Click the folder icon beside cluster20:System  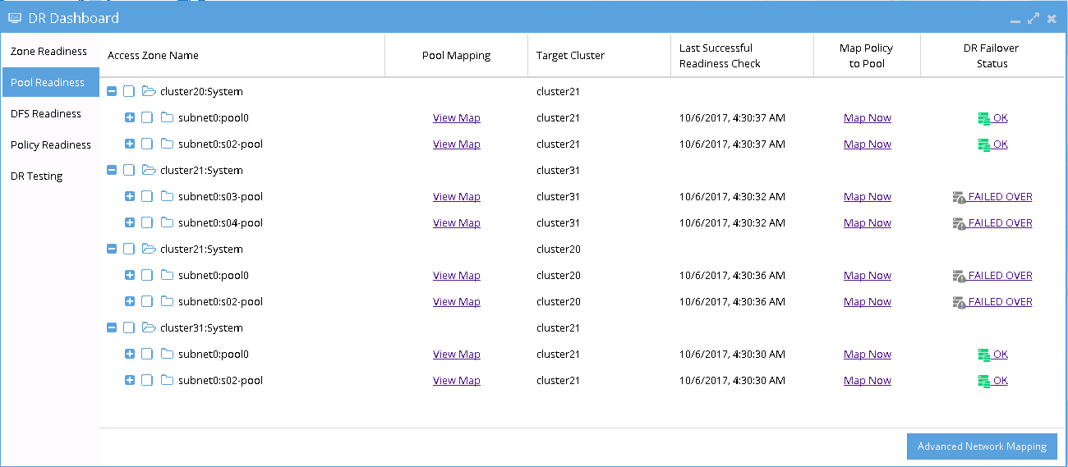(x=149, y=91)
